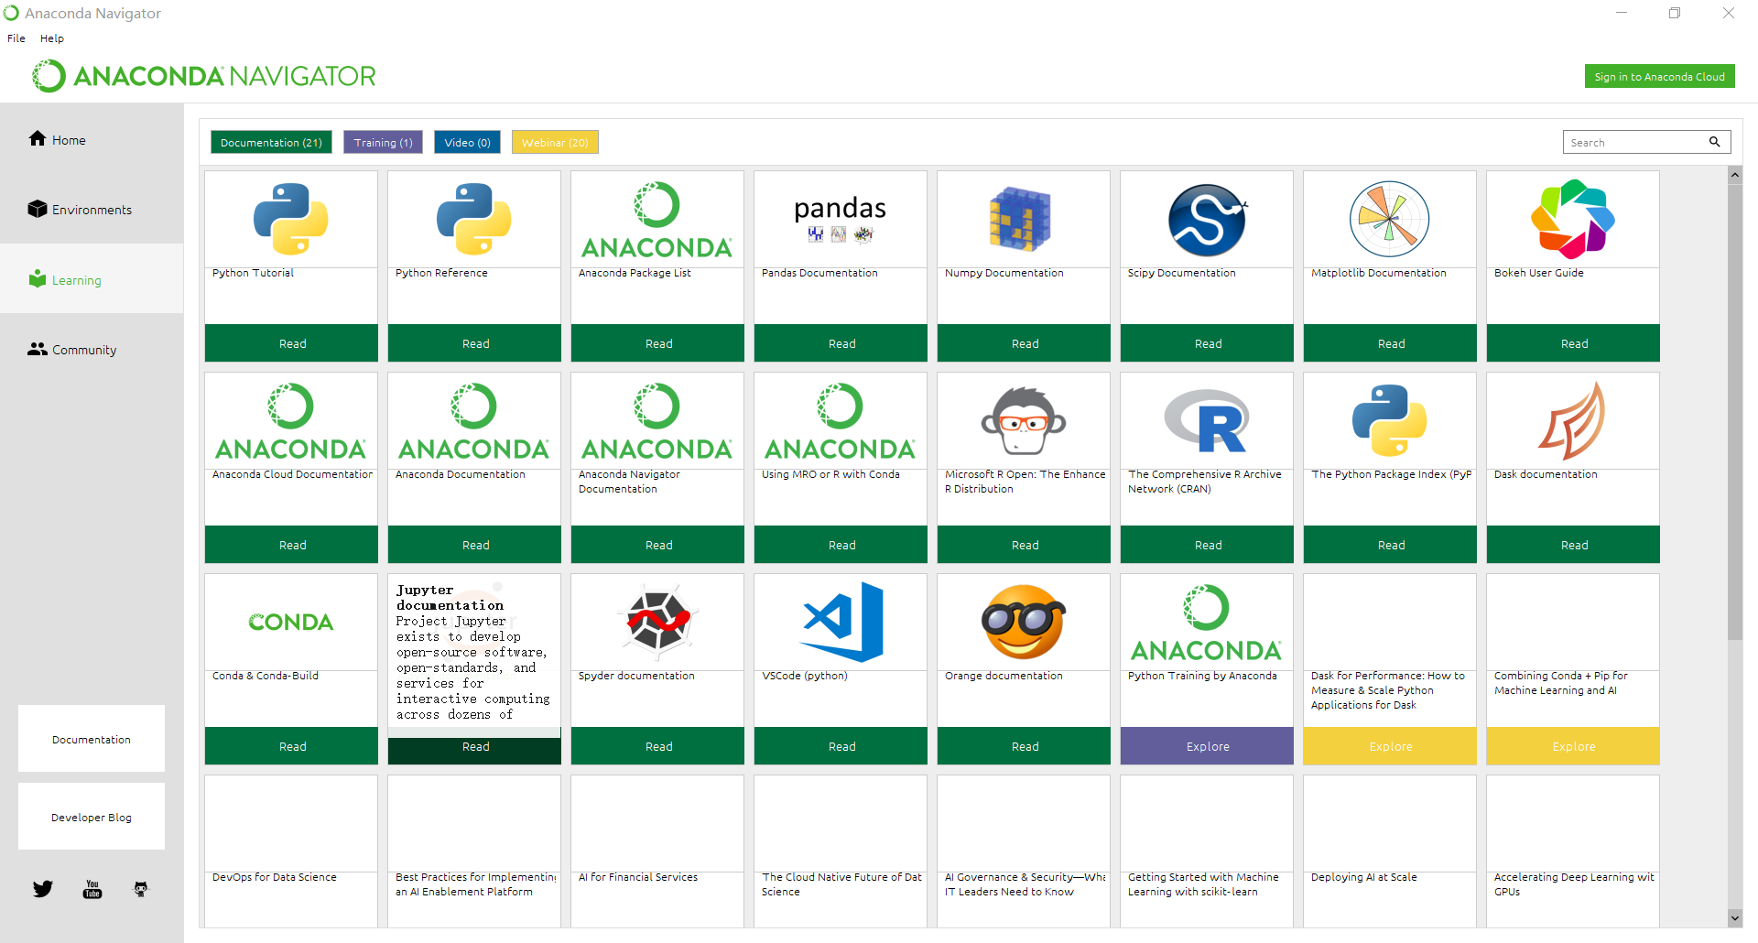This screenshot has width=1758, height=943.
Task: Click the scrollbar up arrow
Action: [x=1735, y=174]
